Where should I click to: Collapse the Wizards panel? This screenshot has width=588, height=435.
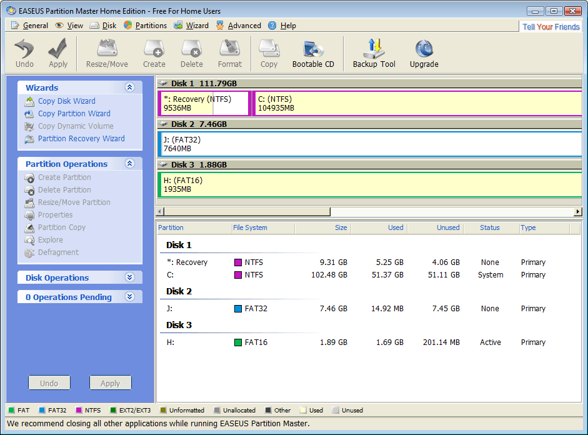130,87
